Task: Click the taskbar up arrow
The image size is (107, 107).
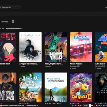Action: (90, 105)
